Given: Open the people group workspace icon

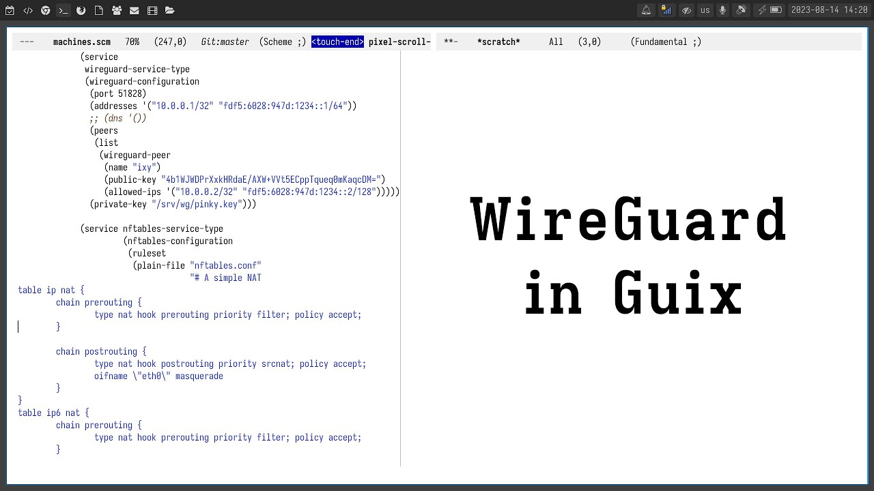Looking at the screenshot, I should [x=117, y=10].
